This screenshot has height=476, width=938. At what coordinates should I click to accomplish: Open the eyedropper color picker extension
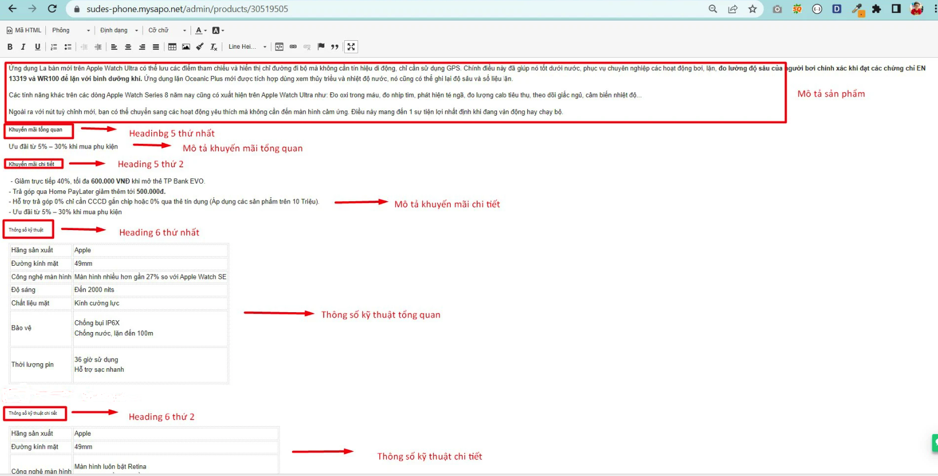point(857,10)
